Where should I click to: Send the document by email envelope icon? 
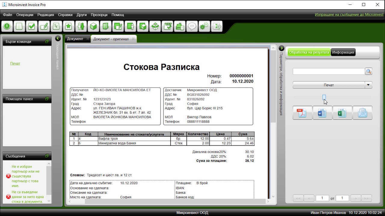tap(362, 113)
